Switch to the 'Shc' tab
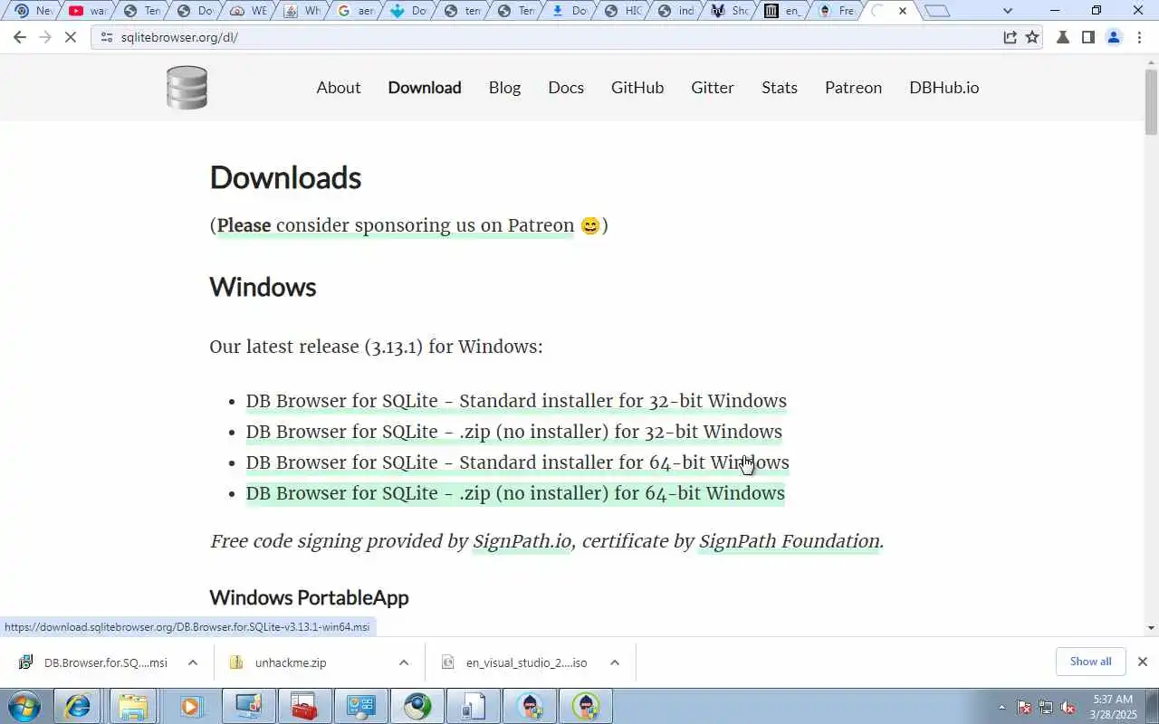Image resolution: width=1159 pixels, height=724 pixels. 729,11
